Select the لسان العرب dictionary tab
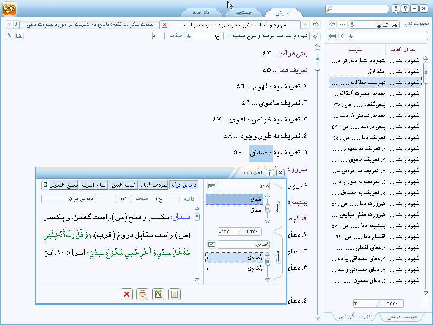433x325 pixels. 93,185
